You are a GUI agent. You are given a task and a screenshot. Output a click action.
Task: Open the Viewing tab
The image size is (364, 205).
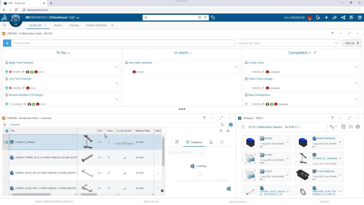pyautogui.click(x=74, y=25)
